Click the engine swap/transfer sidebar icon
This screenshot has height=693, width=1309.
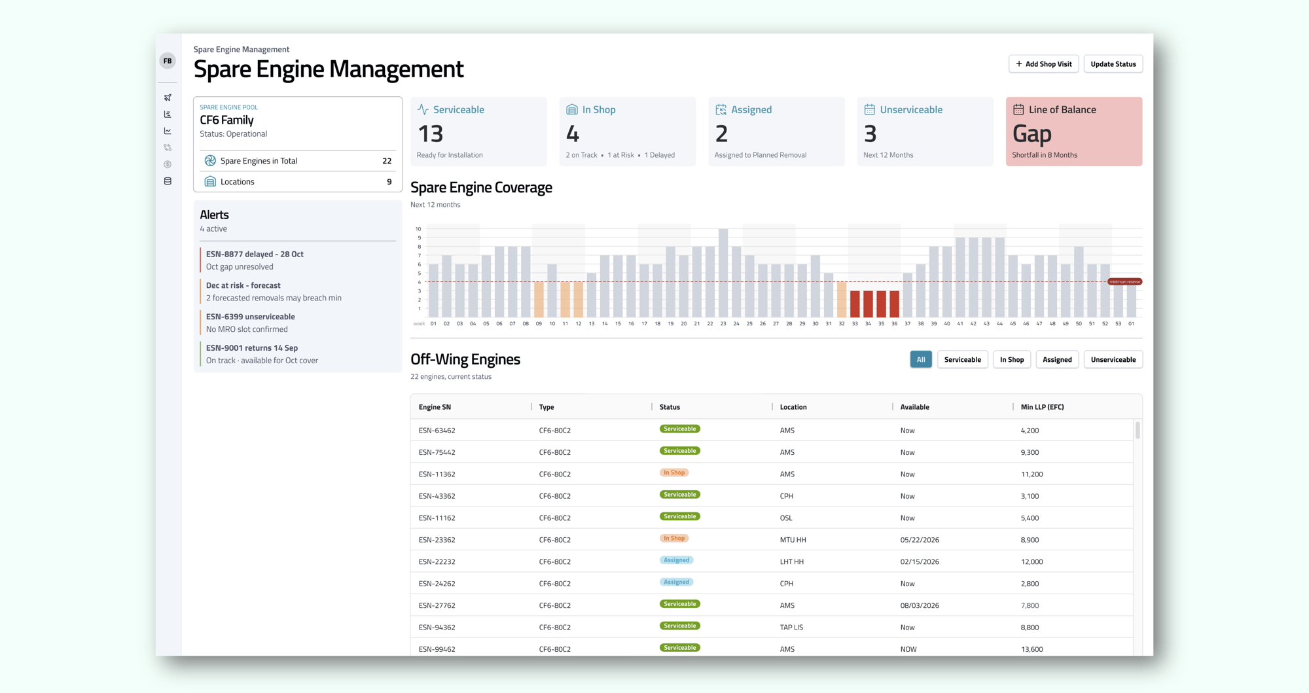point(168,147)
